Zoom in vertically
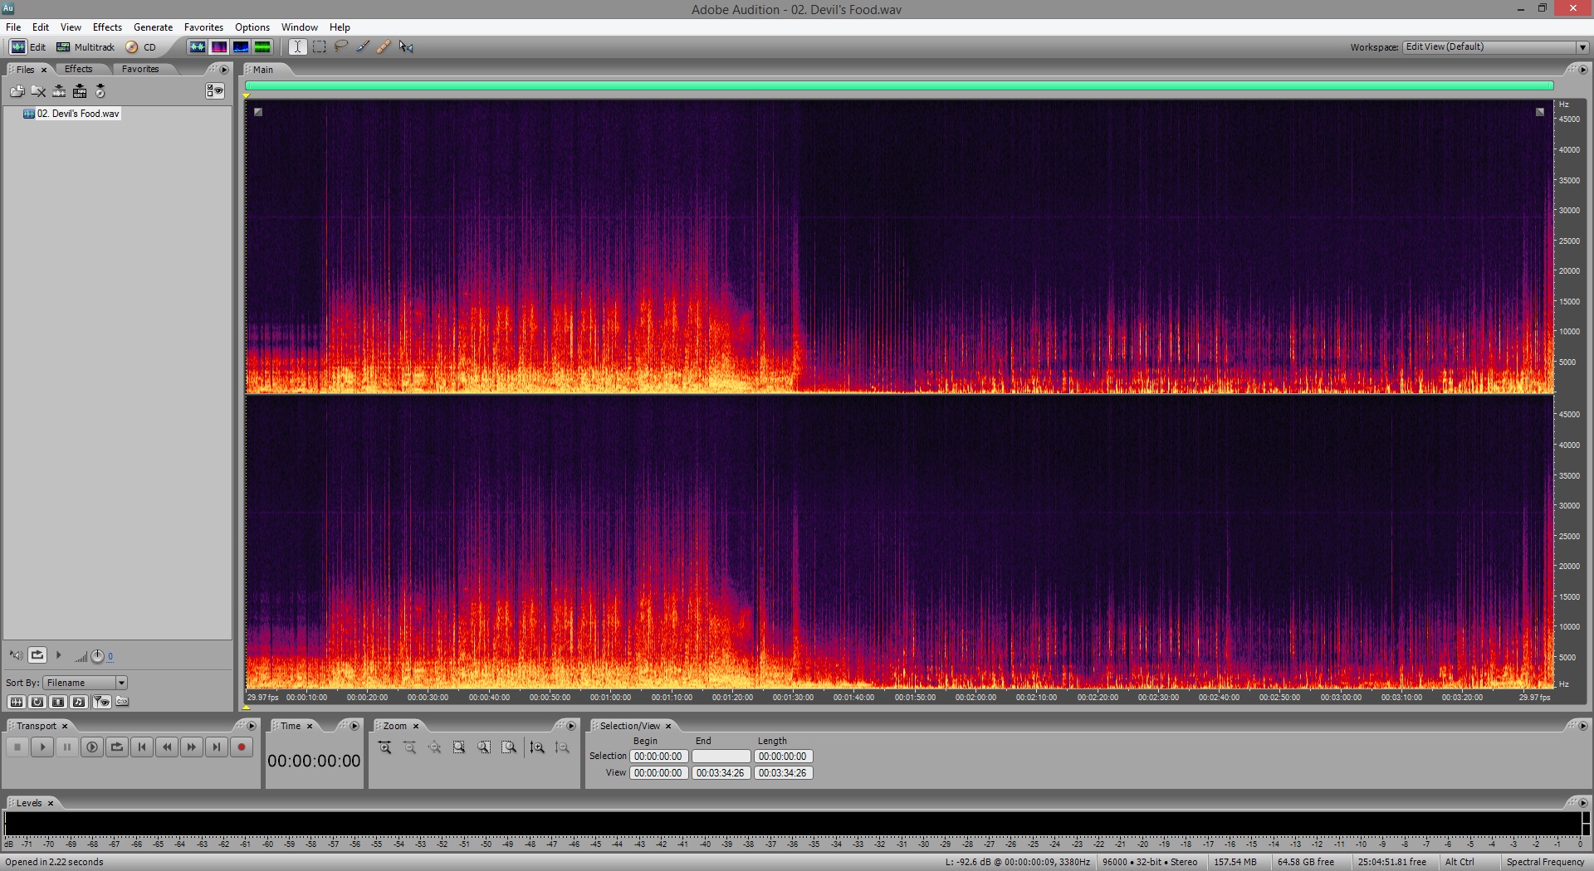The width and height of the screenshot is (1594, 871). click(537, 747)
